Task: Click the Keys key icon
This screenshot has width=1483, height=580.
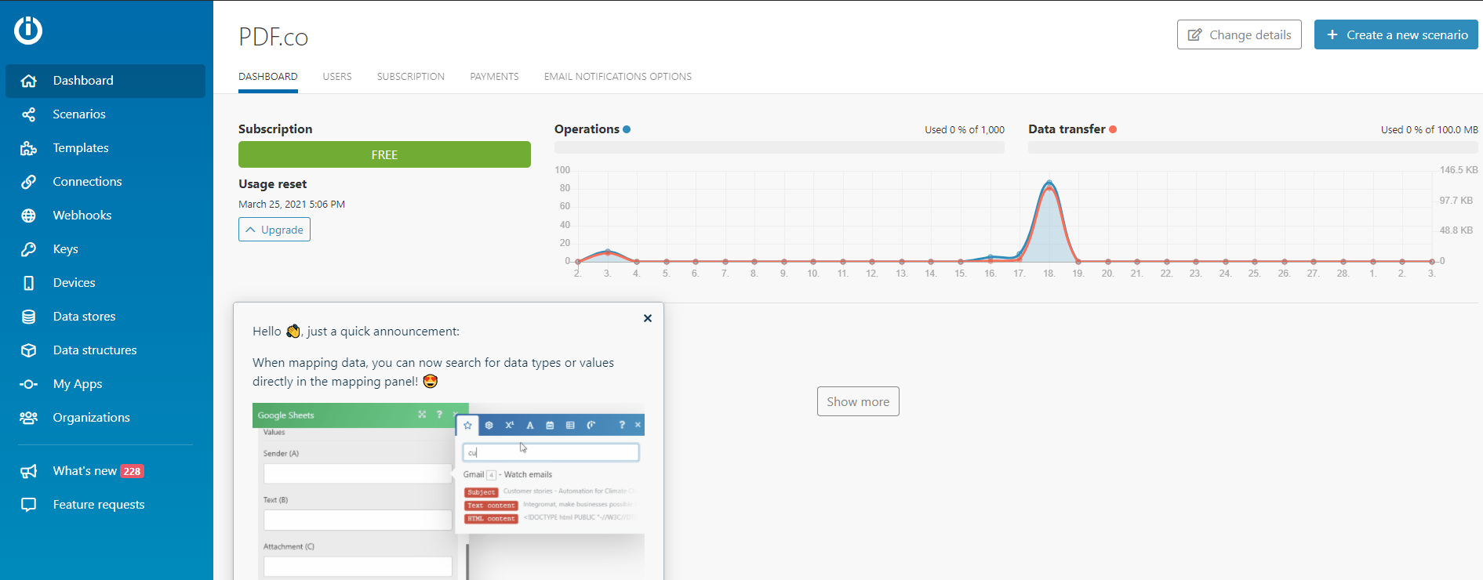Action: pyautogui.click(x=29, y=249)
